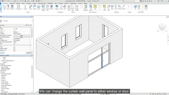Image resolution: width=169 pixels, height=95 pixels.
Task: Select the Room Separator tool
Action: (86, 8)
